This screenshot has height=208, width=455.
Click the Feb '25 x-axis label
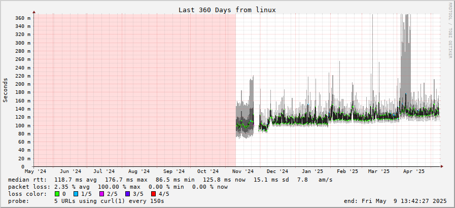(x=347, y=171)
